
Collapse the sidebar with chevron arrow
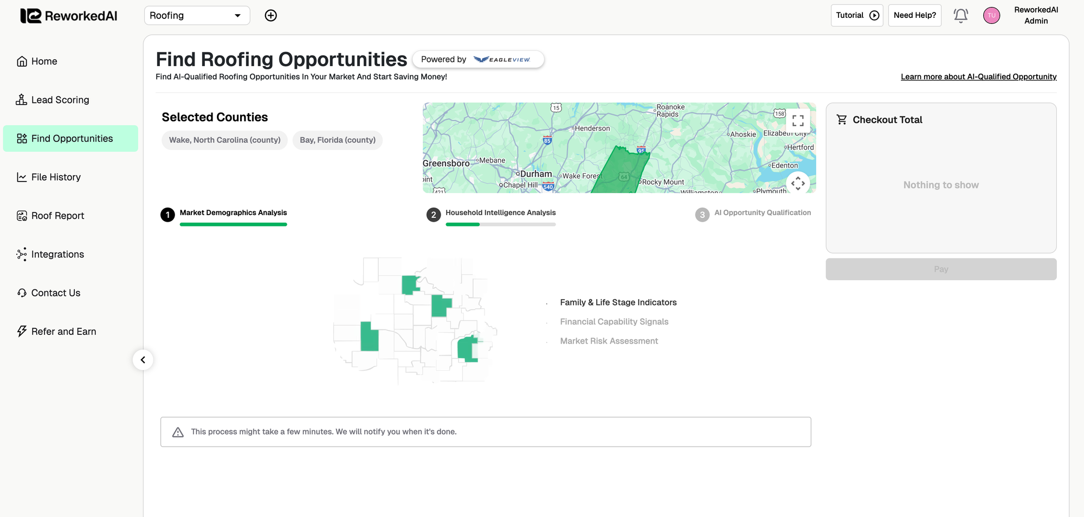[143, 360]
